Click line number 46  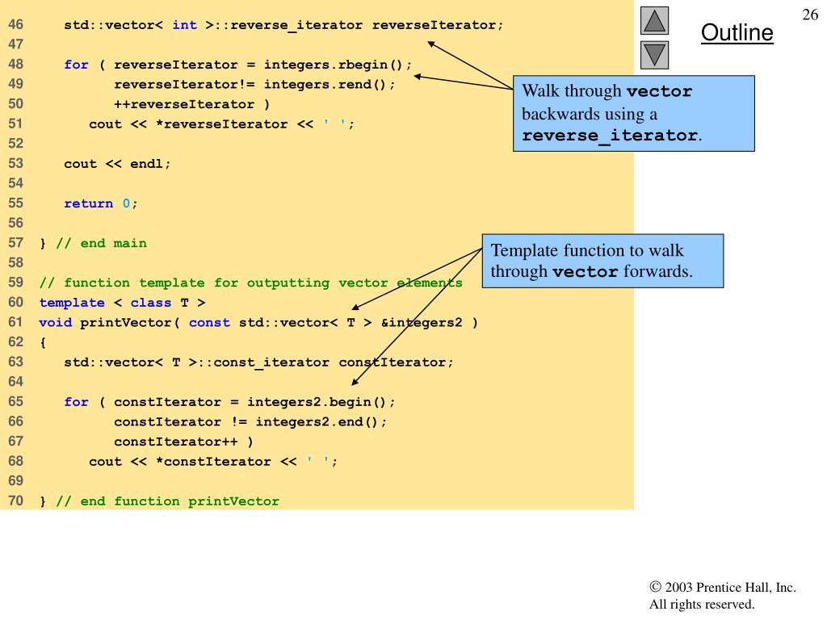[x=15, y=24]
